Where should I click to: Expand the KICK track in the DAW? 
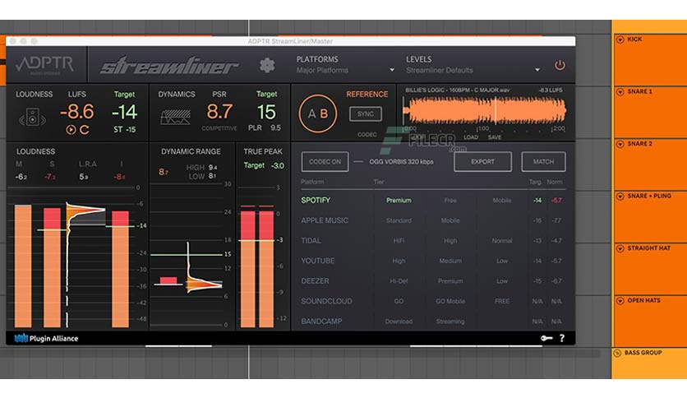(620, 39)
